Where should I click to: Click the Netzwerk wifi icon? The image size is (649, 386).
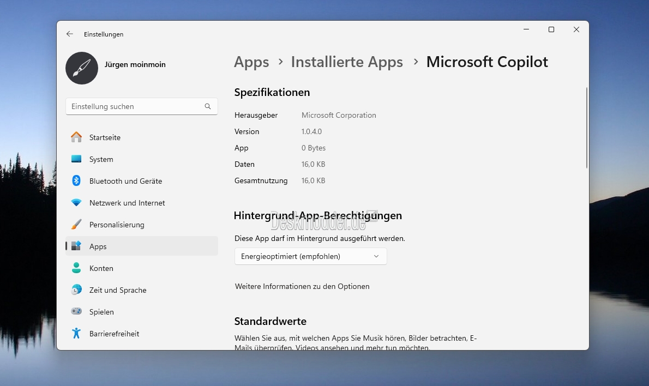tap(76, 203)
